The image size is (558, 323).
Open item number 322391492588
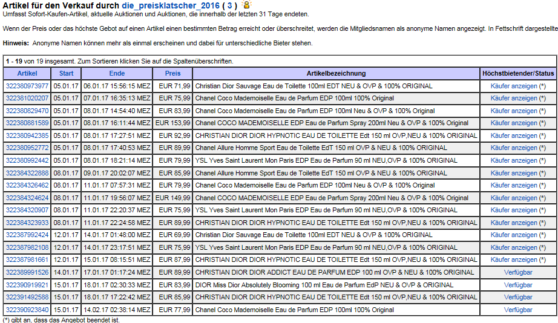27,297
